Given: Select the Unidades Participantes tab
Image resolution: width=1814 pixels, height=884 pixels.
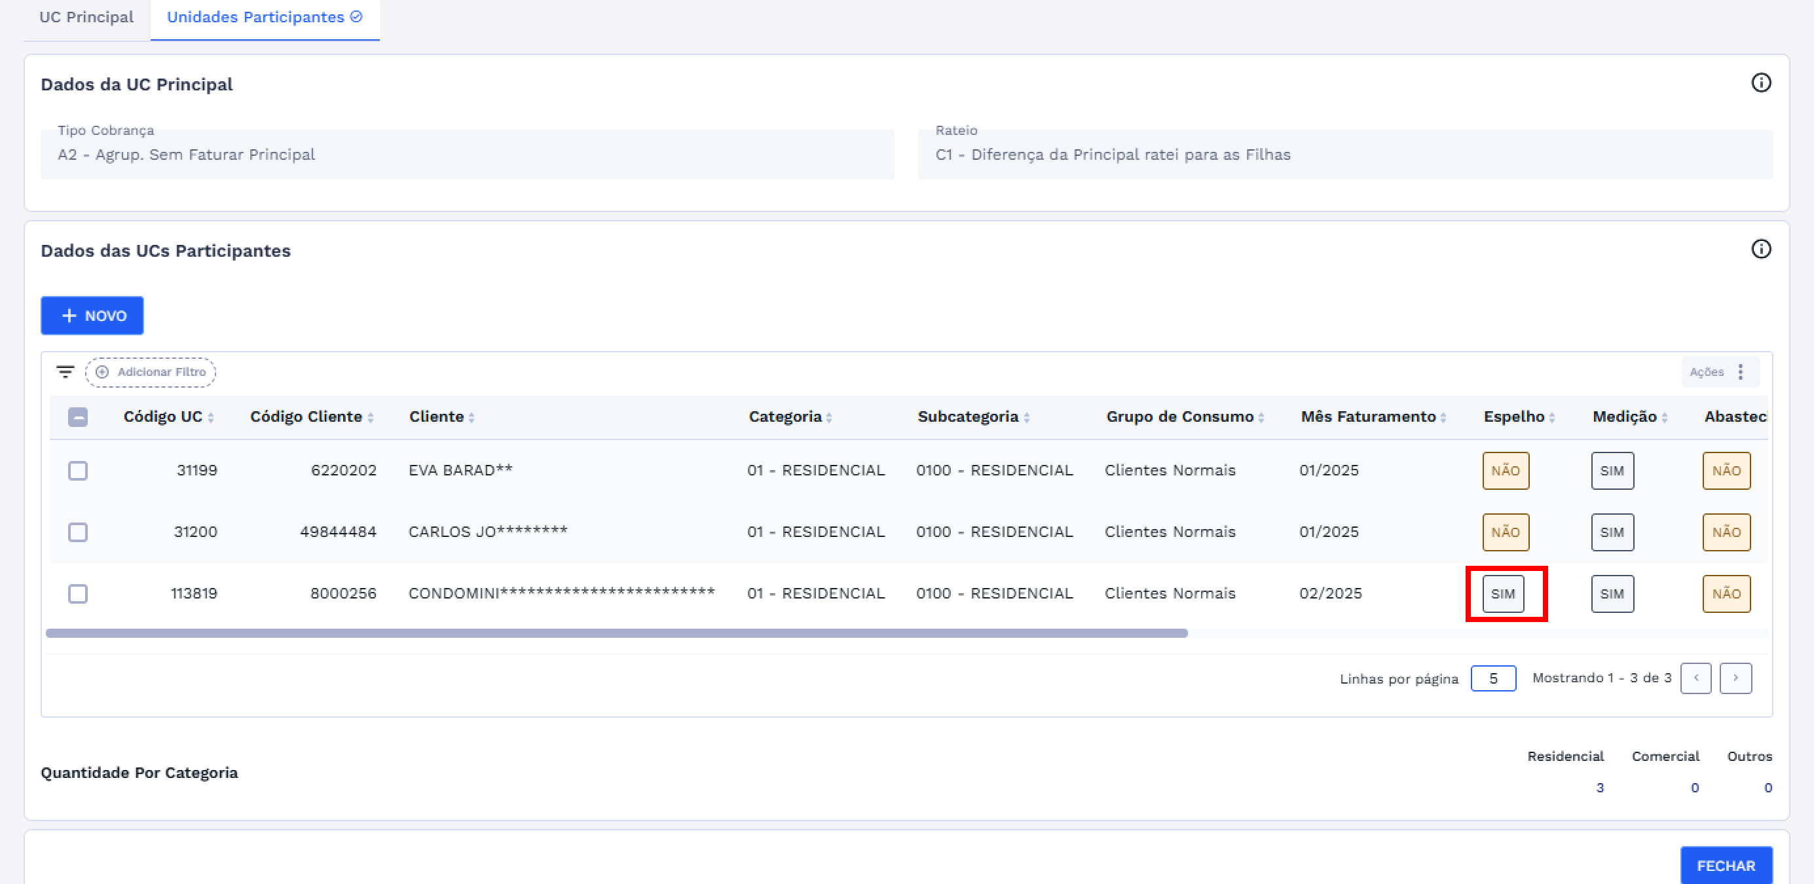Looking at the screenshot, I should [x=264, y=17].
